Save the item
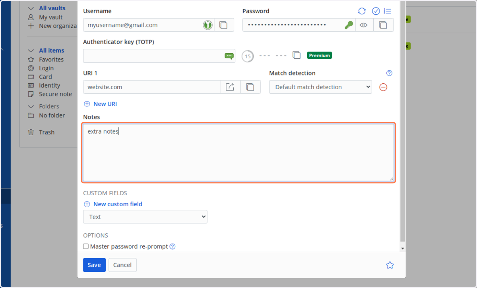Image resolution: width=477 pixels, height=288 pixels. point(94,265)
